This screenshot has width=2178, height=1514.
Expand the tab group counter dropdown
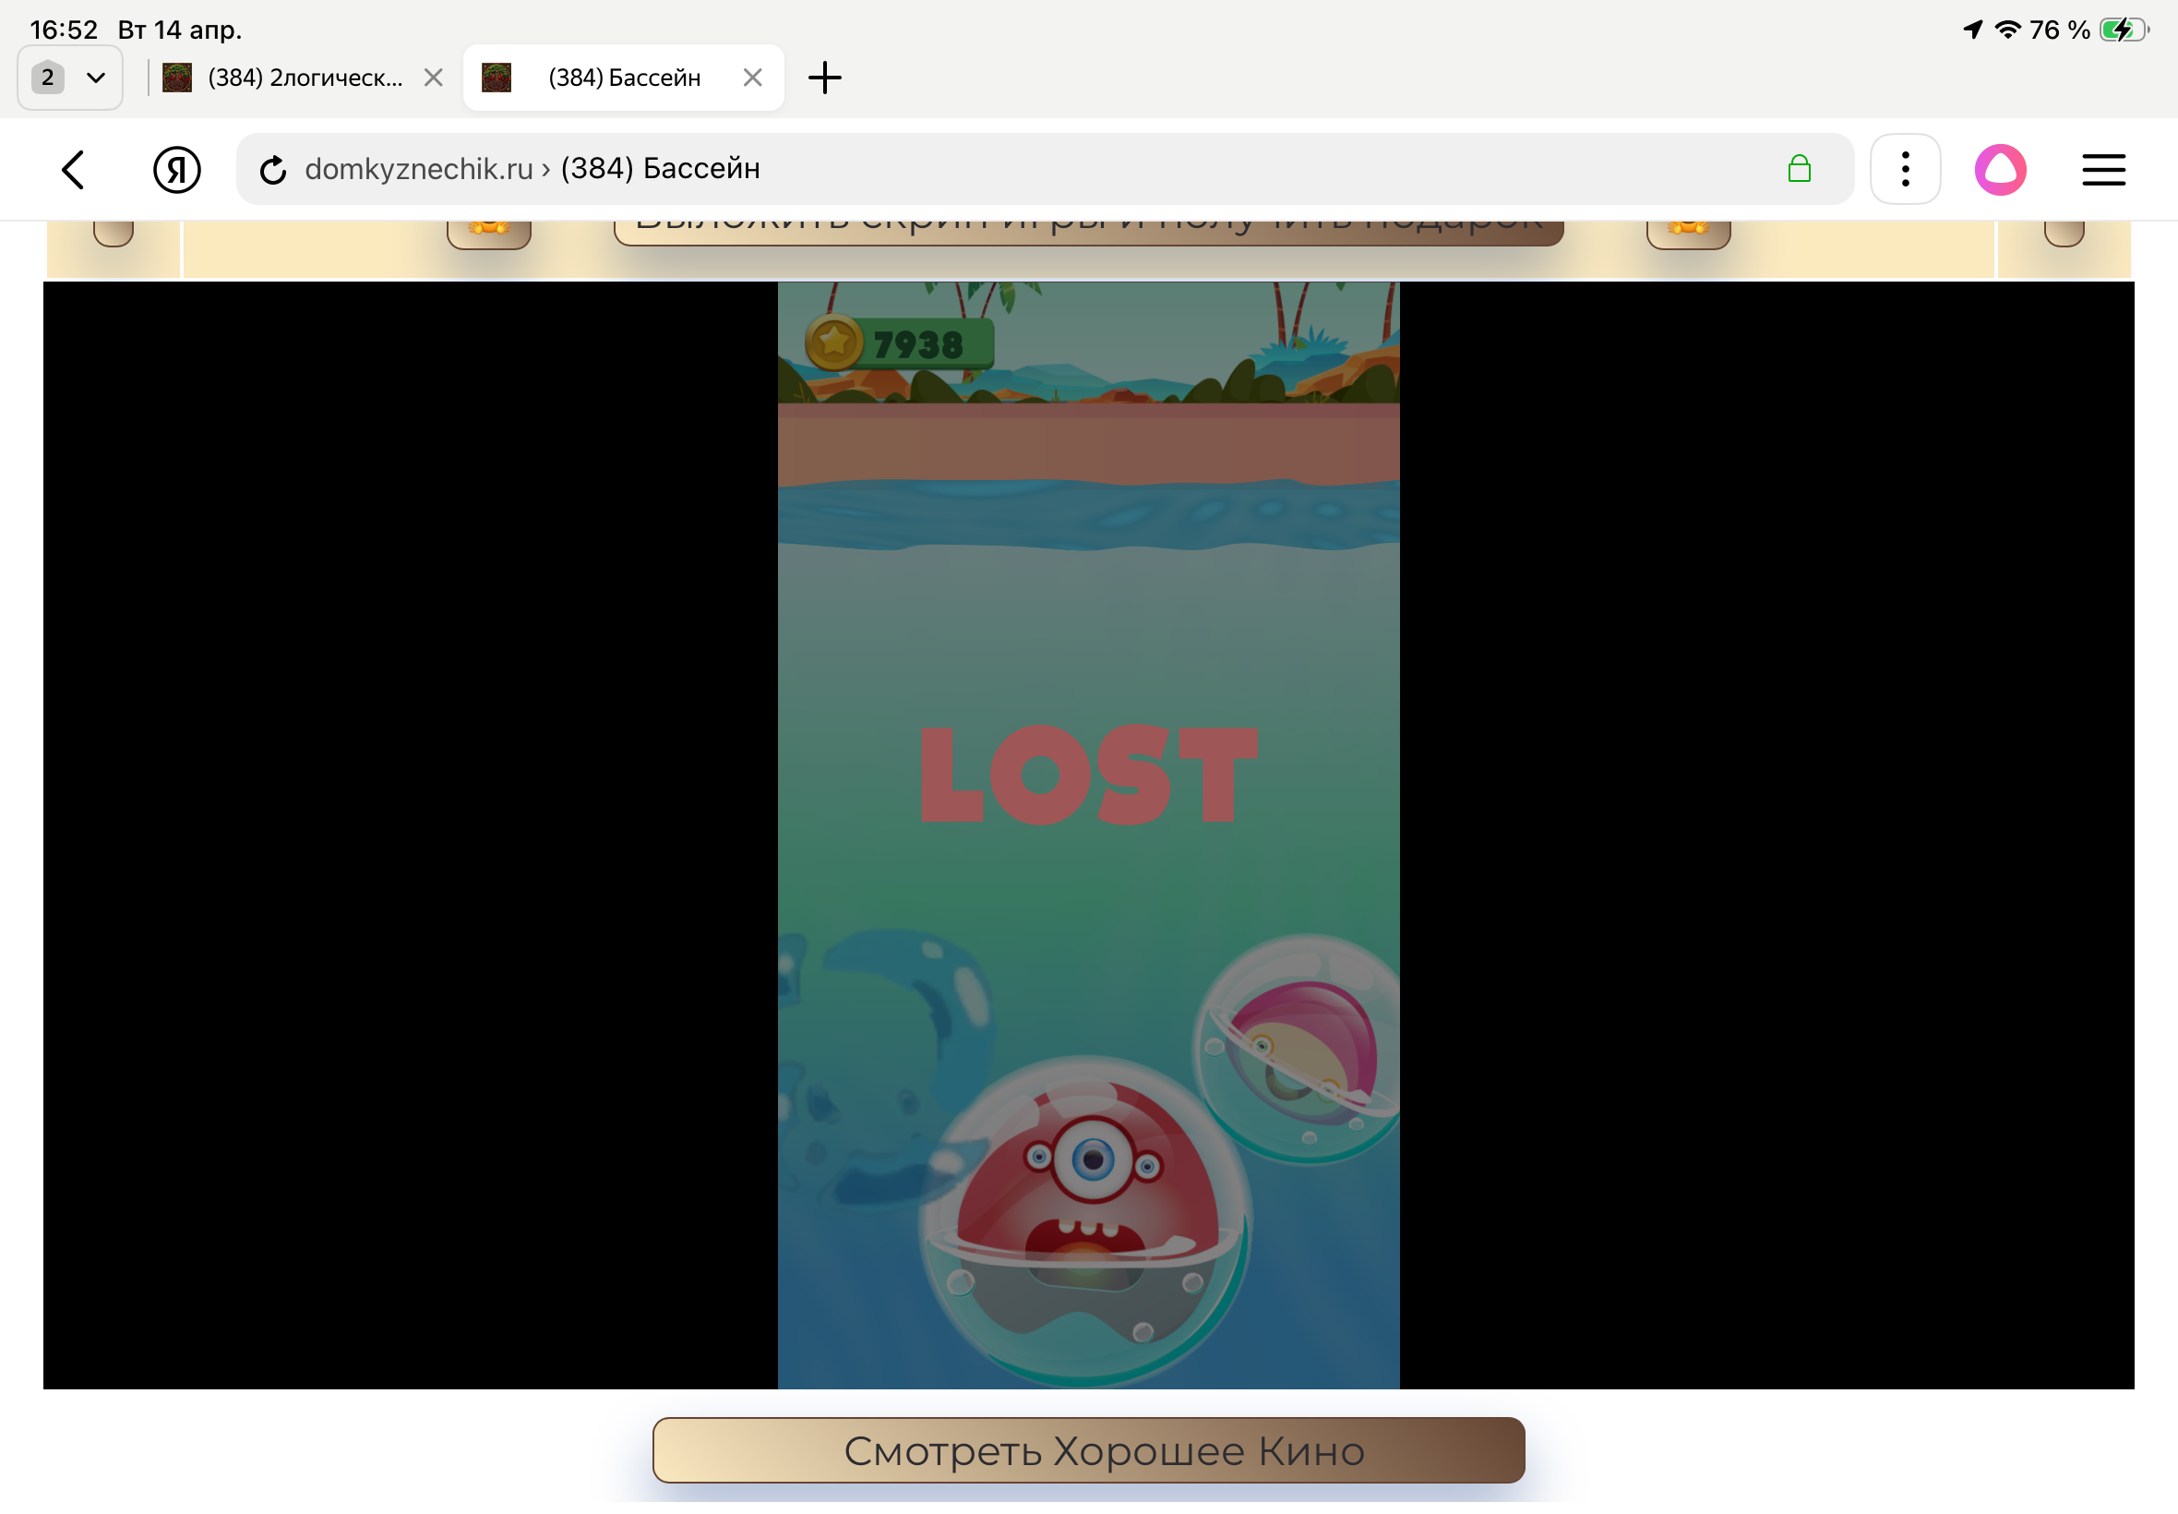pyautogui.click(x=69, y=78)
